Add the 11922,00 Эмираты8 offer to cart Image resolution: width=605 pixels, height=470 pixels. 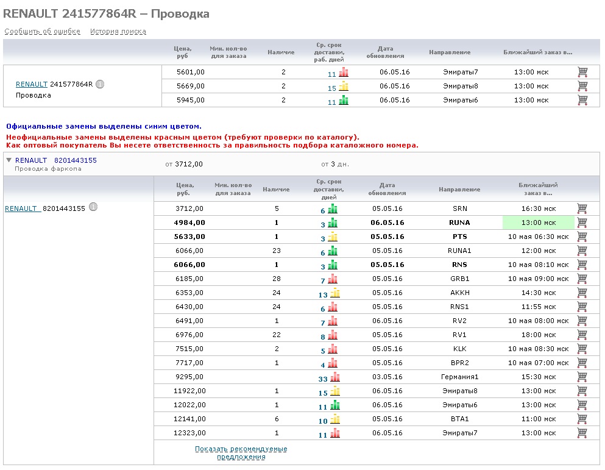pos(582,391)
